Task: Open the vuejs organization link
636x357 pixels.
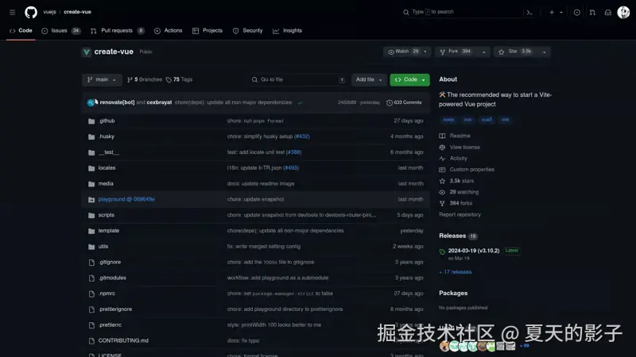Action: [49, 12]
